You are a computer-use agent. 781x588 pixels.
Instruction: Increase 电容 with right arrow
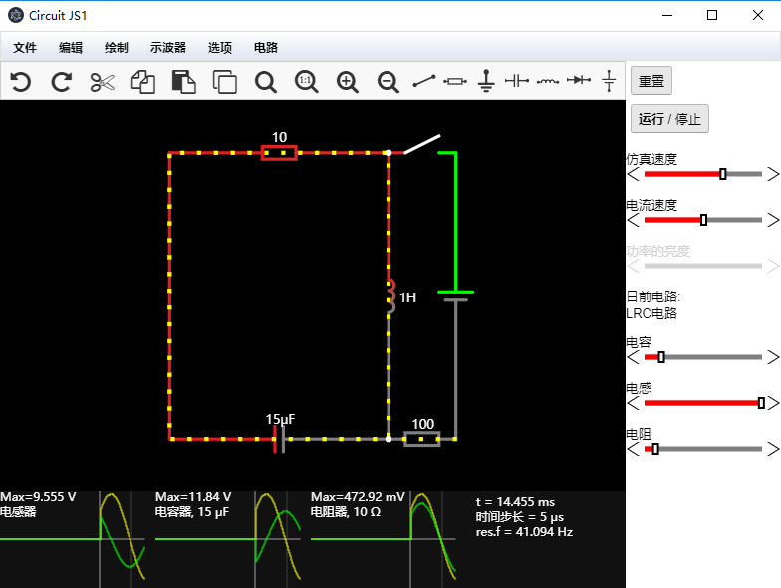click(x=773, y=357)
